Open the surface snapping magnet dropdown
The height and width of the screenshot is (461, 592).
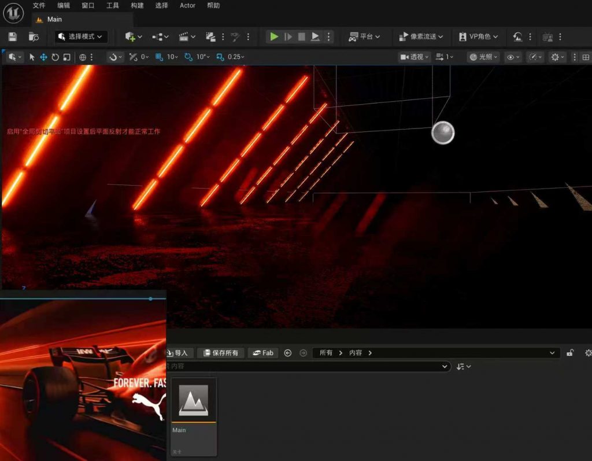(x=115, y=57)
